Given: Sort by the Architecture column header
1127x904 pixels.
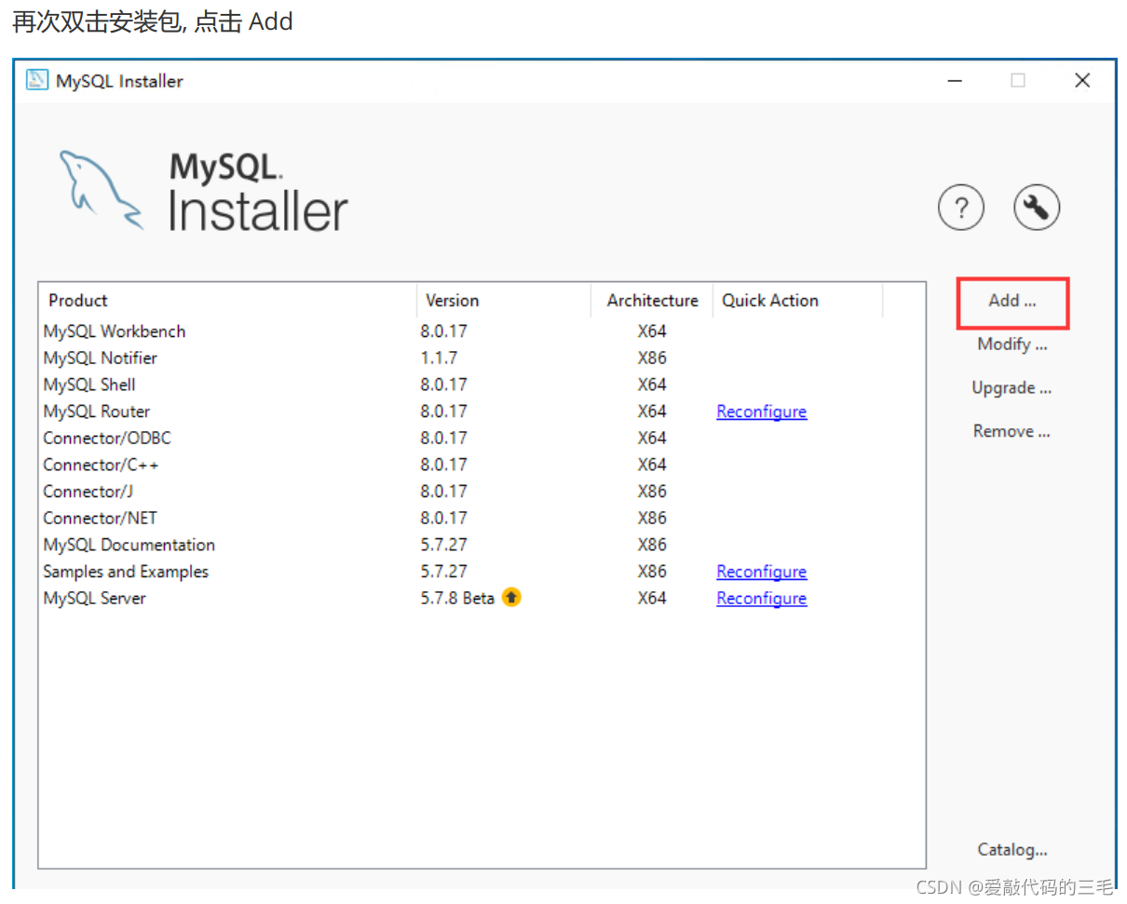Looking at the screenshot, I should (652, 301).
